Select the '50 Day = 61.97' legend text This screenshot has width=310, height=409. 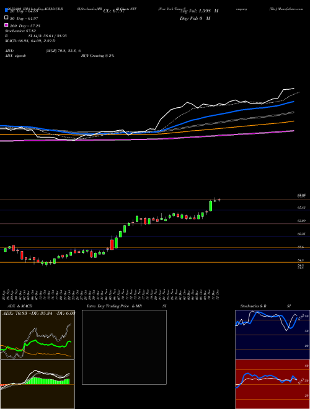coord(24,18)
